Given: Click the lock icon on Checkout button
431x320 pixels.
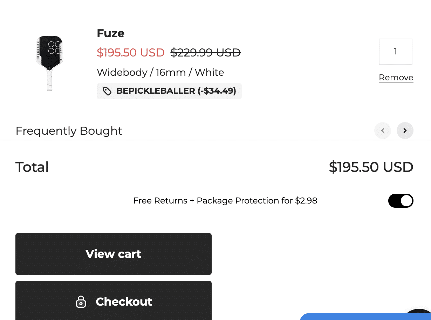Looking at the screenshot, I should (x=81, y=302).
